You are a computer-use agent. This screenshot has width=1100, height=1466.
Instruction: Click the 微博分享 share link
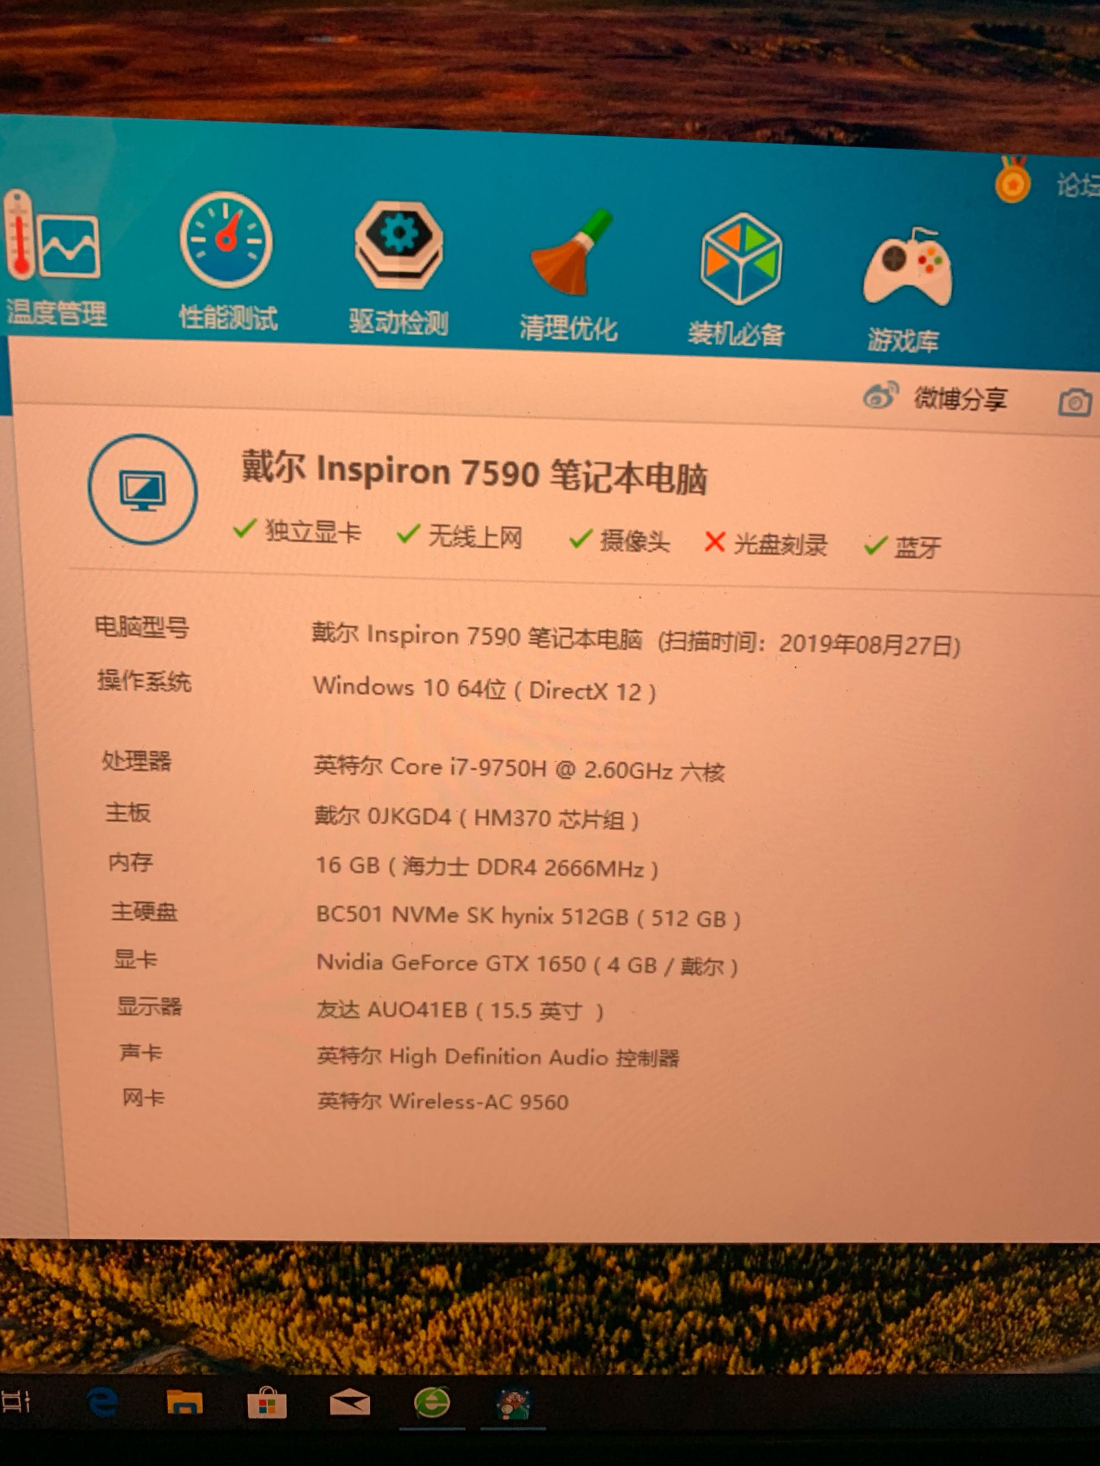coord(960,398)
